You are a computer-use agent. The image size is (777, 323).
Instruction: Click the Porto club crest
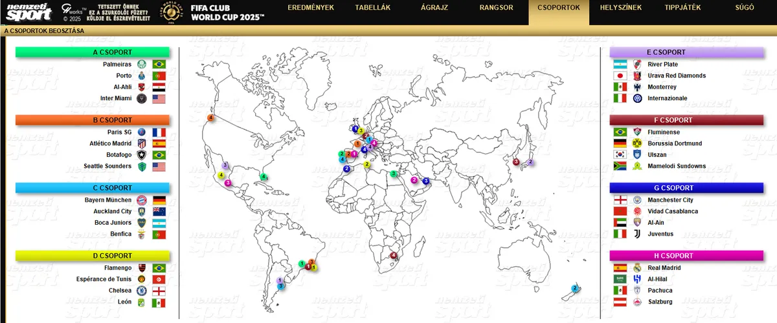click(x=142, y=76)
